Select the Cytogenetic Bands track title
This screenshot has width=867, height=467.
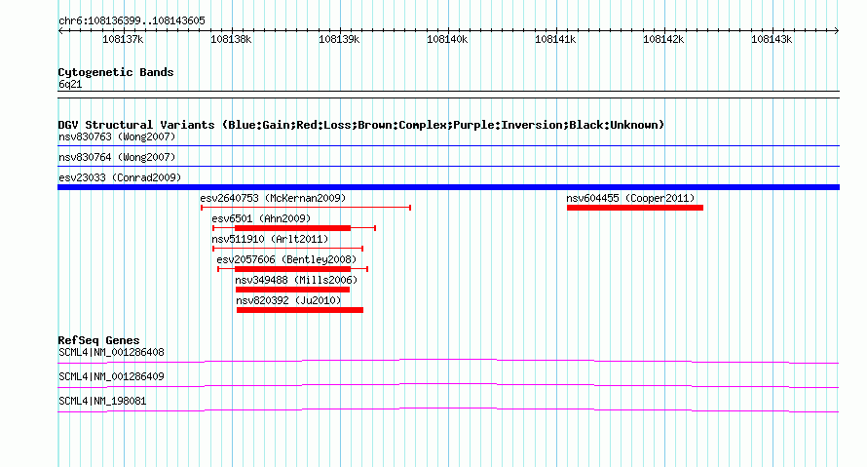point(116,72)
